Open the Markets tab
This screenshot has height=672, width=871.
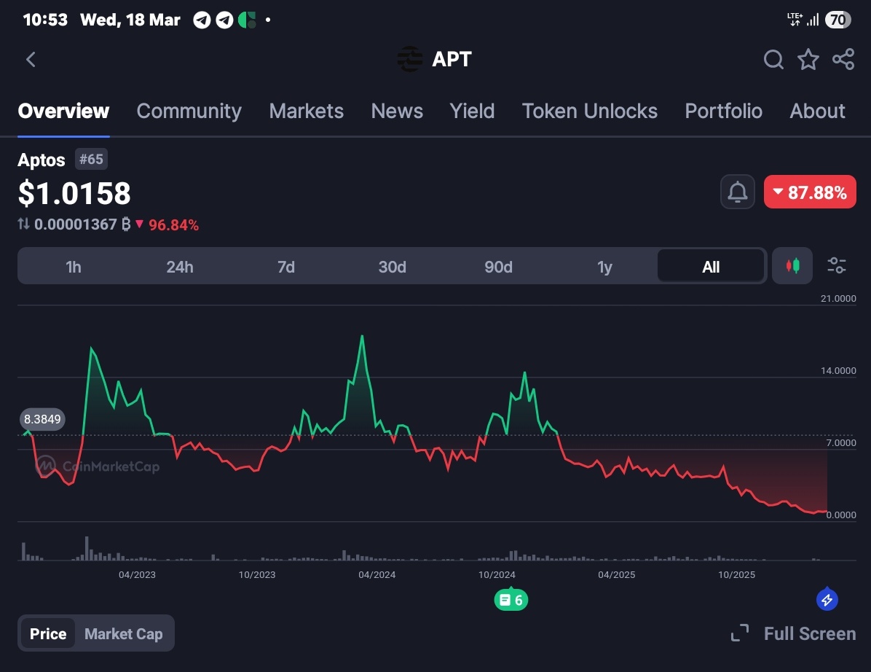306,112
